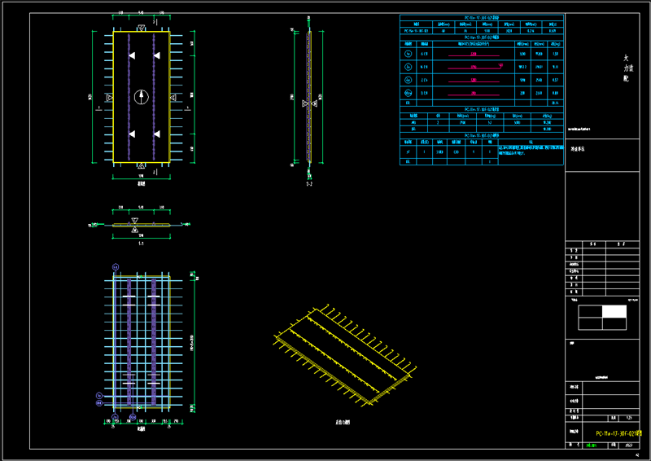This screenshot has width=651, height=461.
Task: Click circled bar tag above reinforcement plan corner
Action: coord(116,267)
